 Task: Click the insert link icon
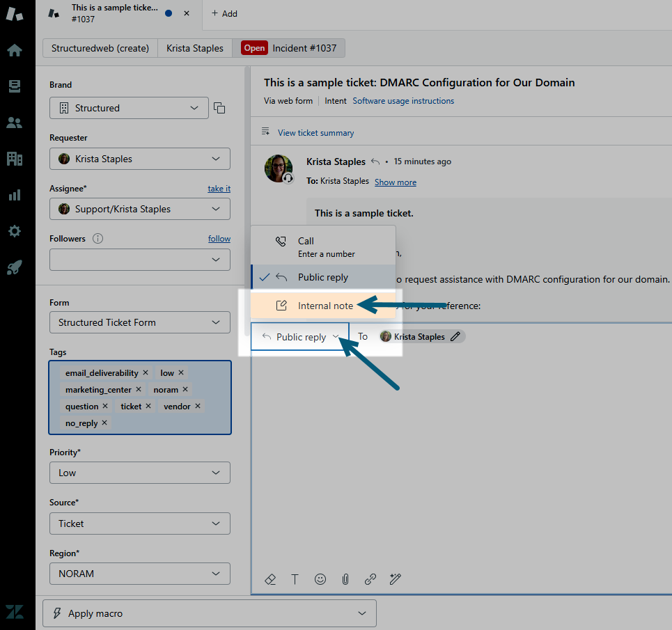370,579
